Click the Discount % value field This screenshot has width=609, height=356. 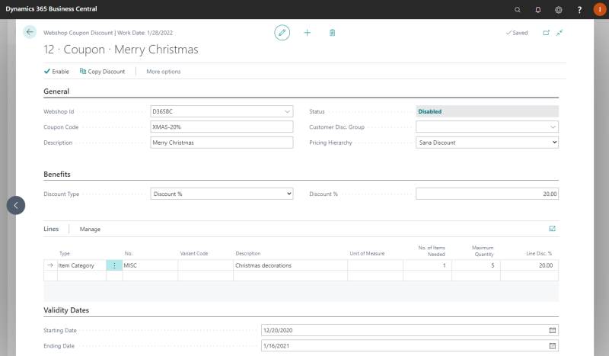[487, 194]
